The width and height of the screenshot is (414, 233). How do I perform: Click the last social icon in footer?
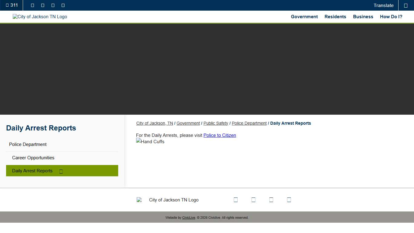pyautogui.click(x=289, y=200)
